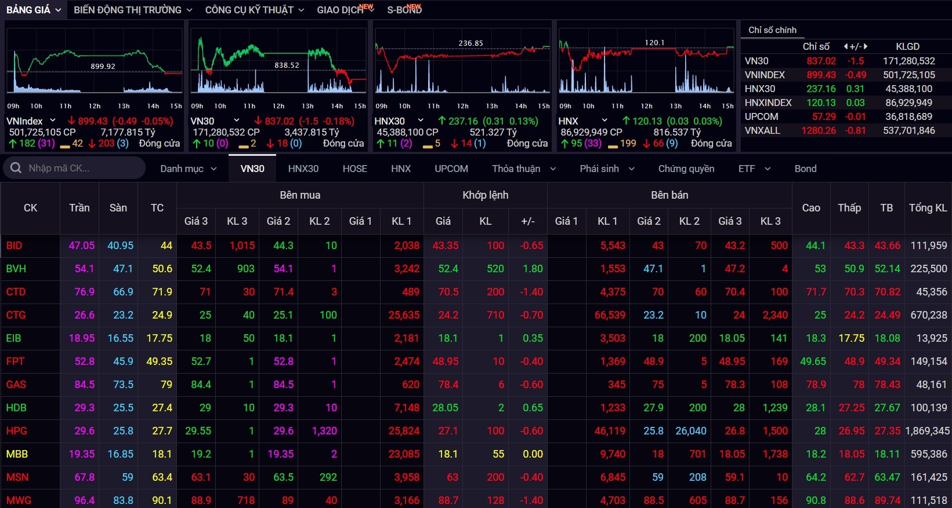Open the VNIndex index selector dropdown
The height and width of the screenshot is (508, 952).
click(53, 120)
